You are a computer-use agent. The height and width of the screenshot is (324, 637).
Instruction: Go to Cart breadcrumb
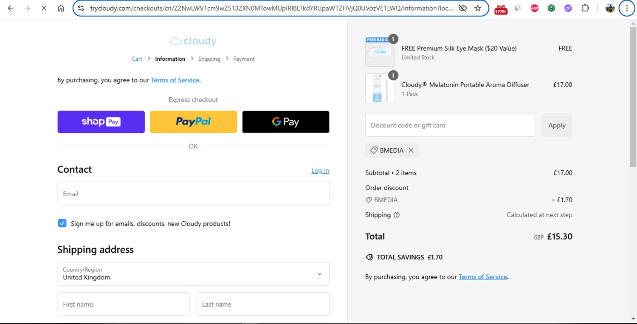pos(137,59)
